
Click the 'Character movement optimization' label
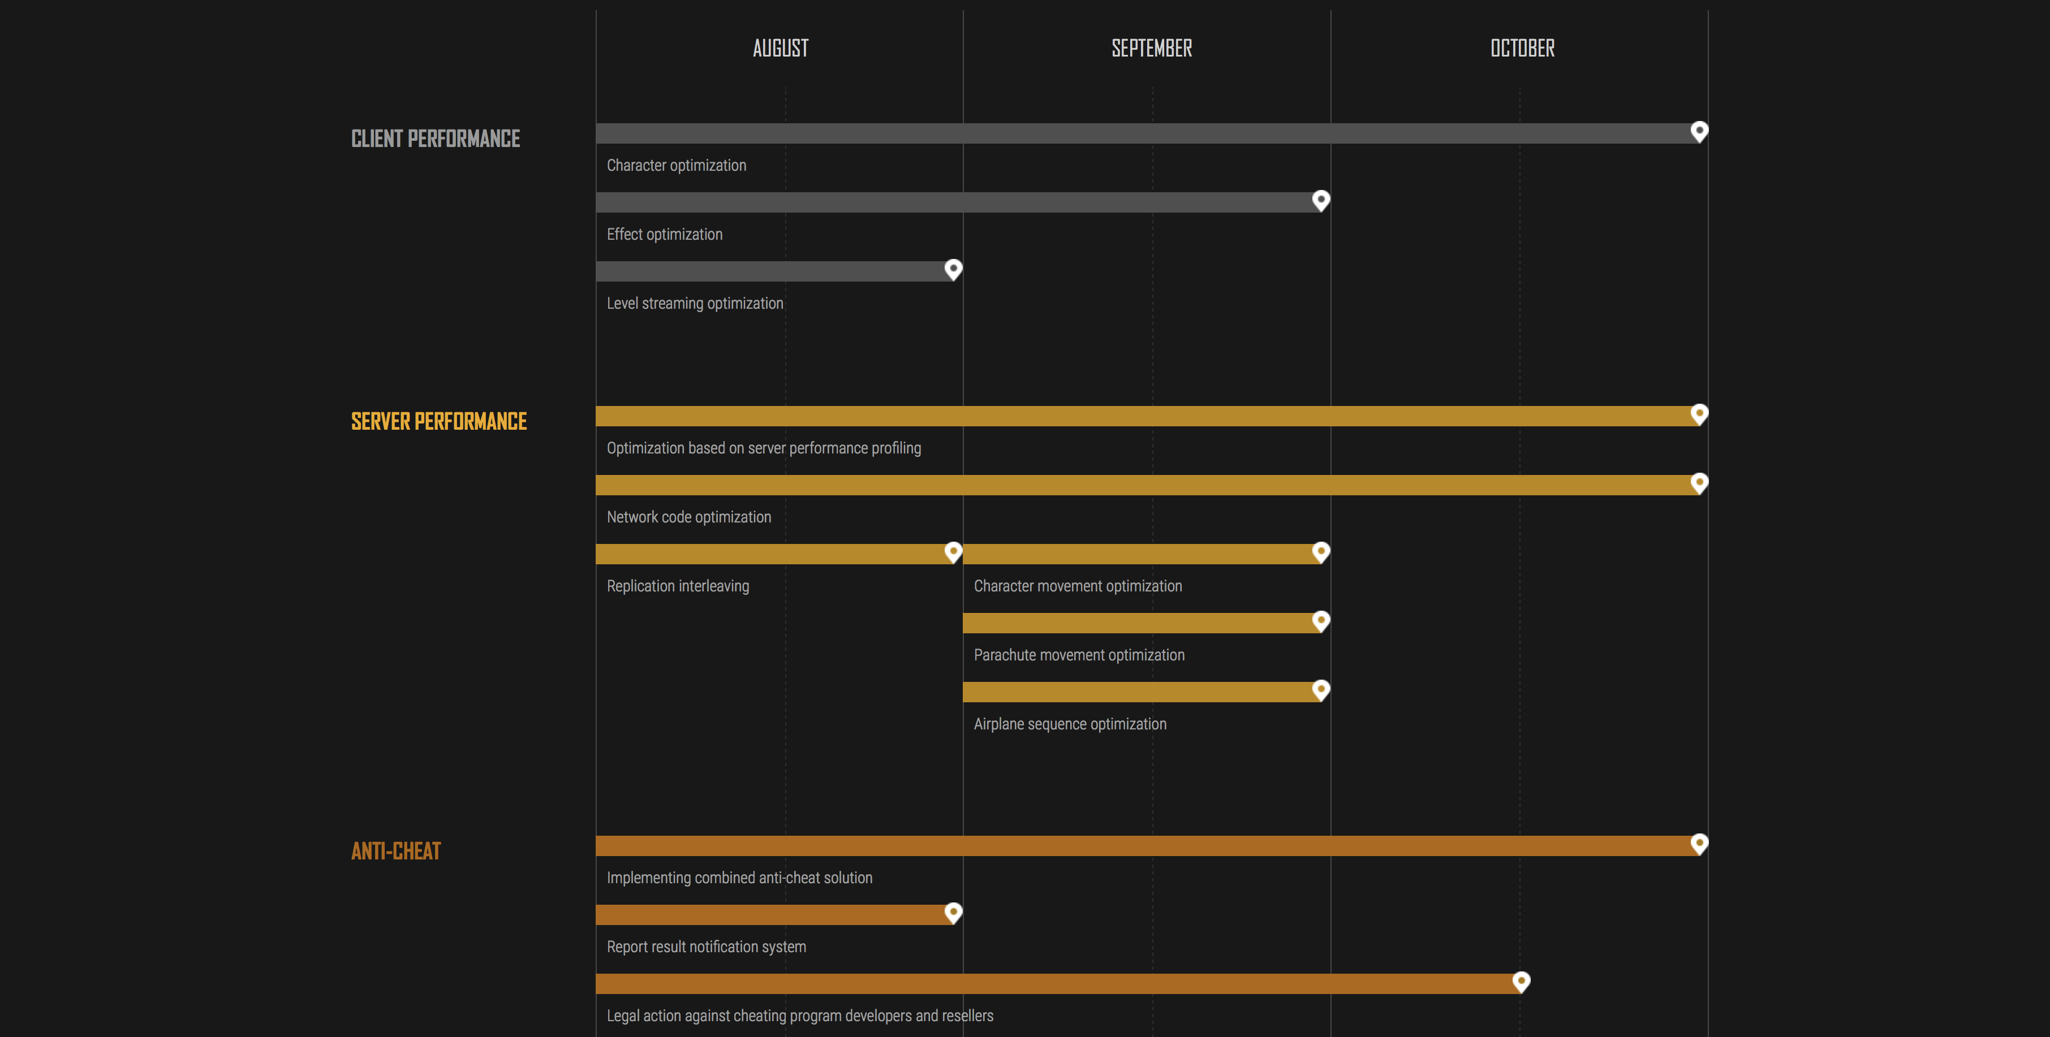(x=1078, y=586)
